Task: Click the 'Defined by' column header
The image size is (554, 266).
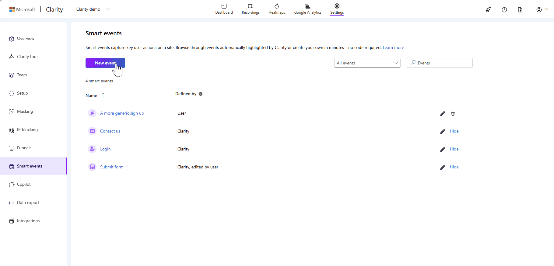Action: point(186,94)
